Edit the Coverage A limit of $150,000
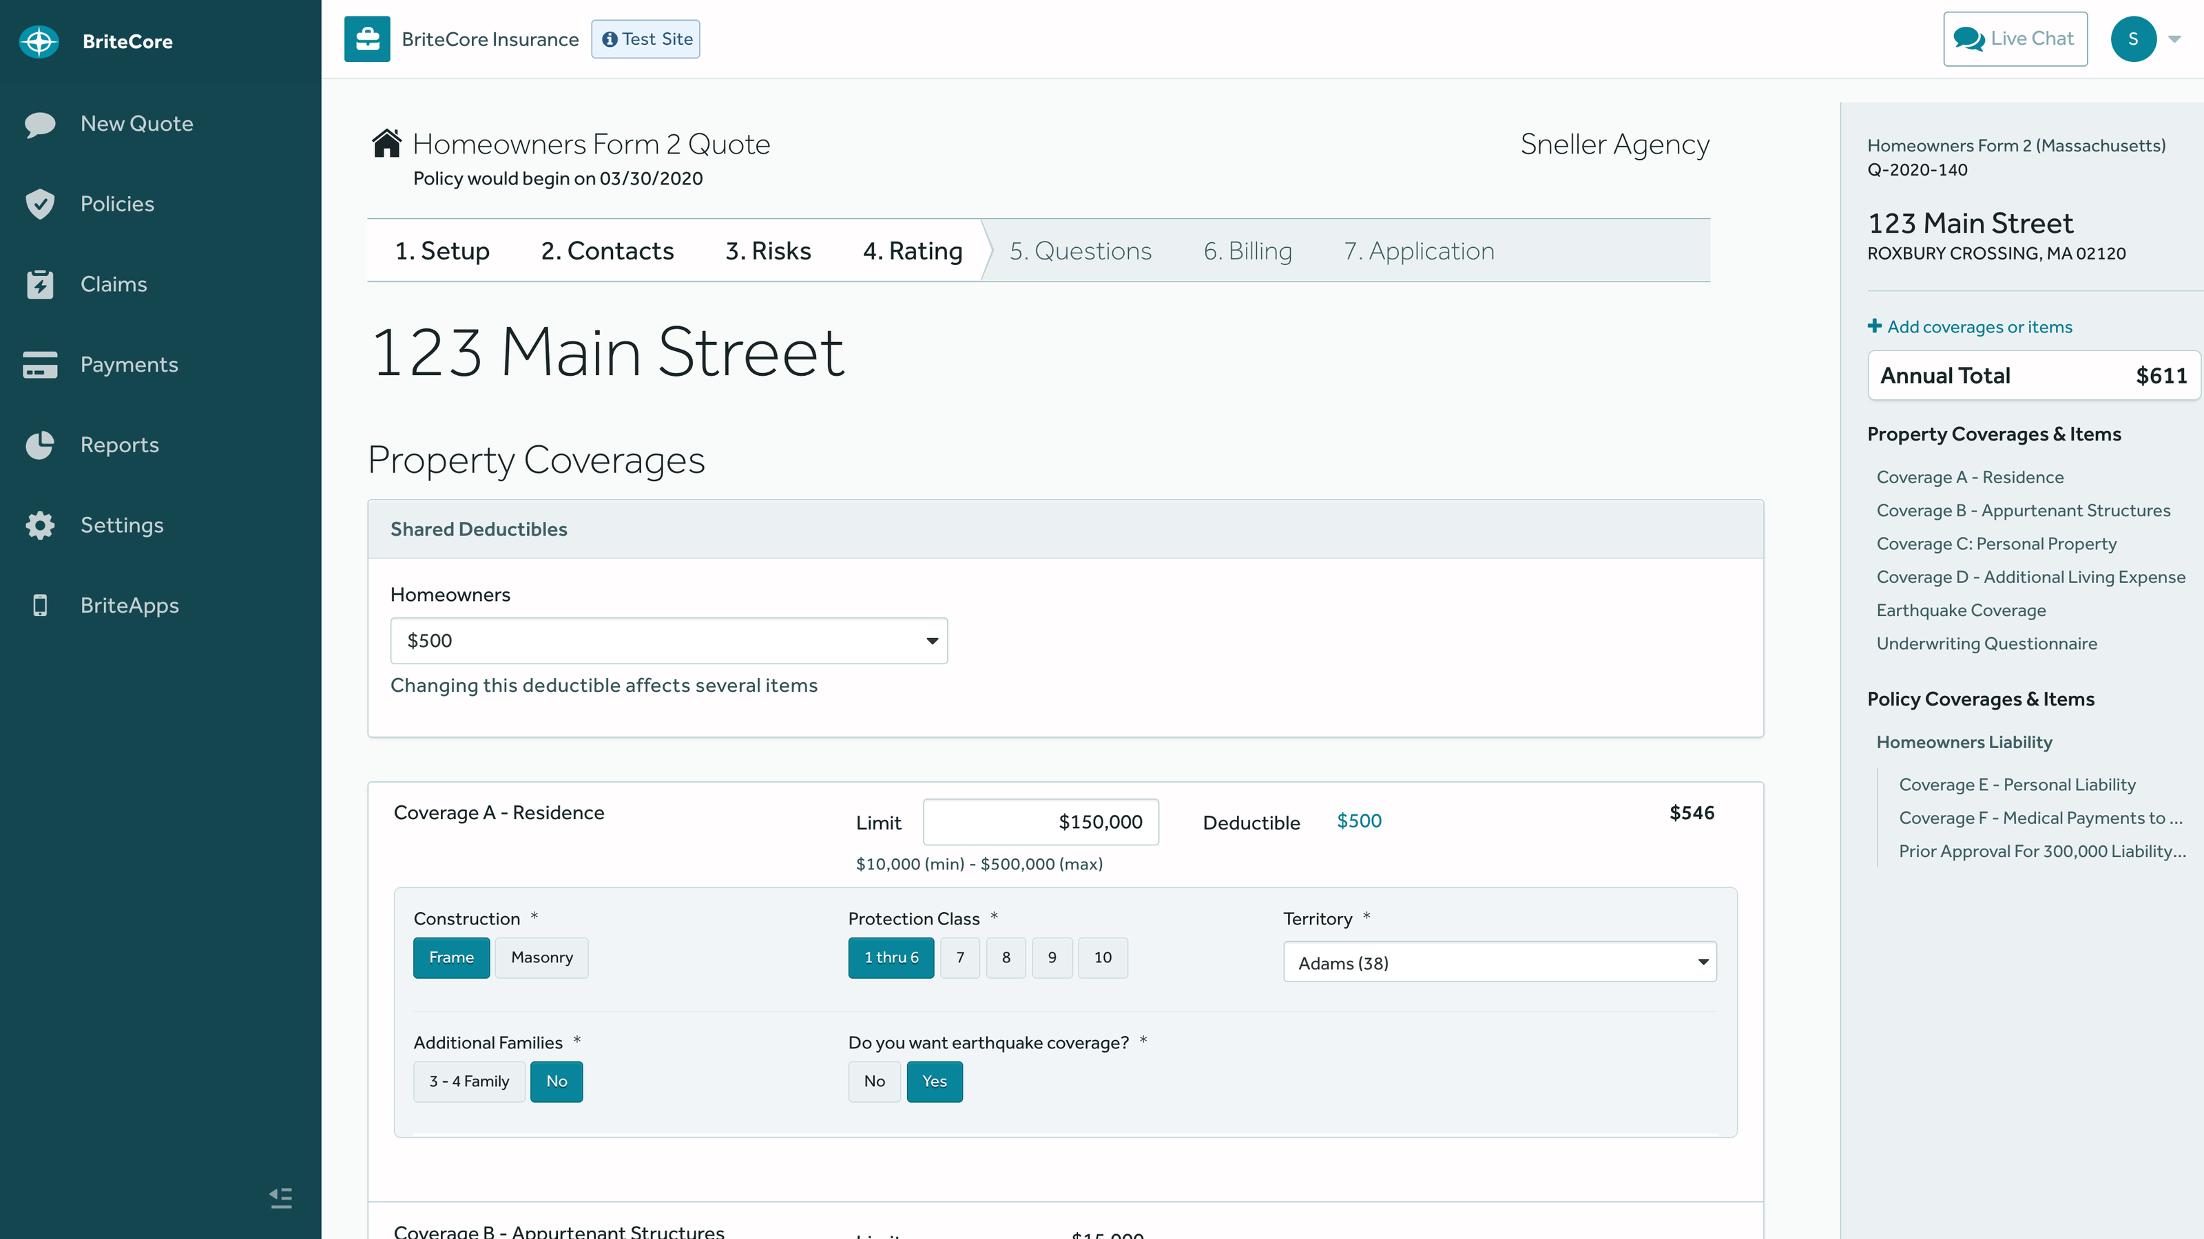The image size is (2204, 1239). [x=1041, y=822]
